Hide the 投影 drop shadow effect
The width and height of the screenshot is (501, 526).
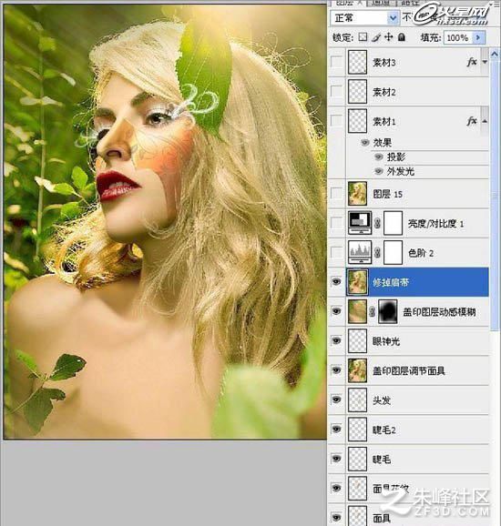(378, 157)
